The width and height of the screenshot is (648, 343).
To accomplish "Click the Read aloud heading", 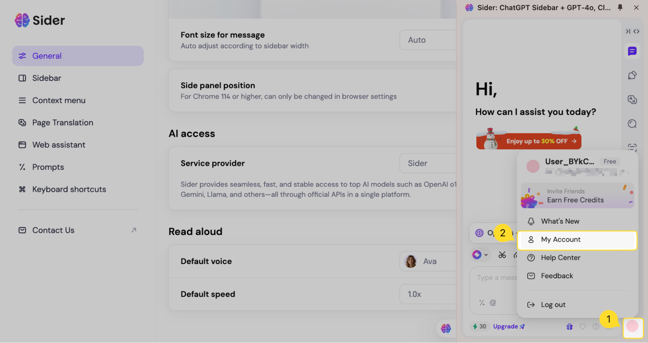I will pos(195,232).
